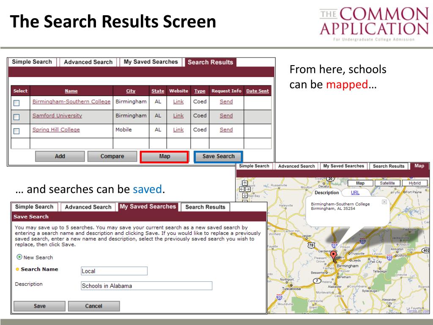Open Simple Search tab in map panel

click(x=254, y=166)
